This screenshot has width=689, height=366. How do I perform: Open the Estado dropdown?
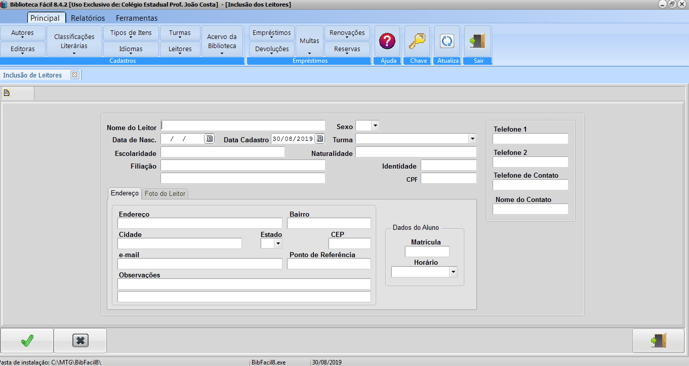277,243
